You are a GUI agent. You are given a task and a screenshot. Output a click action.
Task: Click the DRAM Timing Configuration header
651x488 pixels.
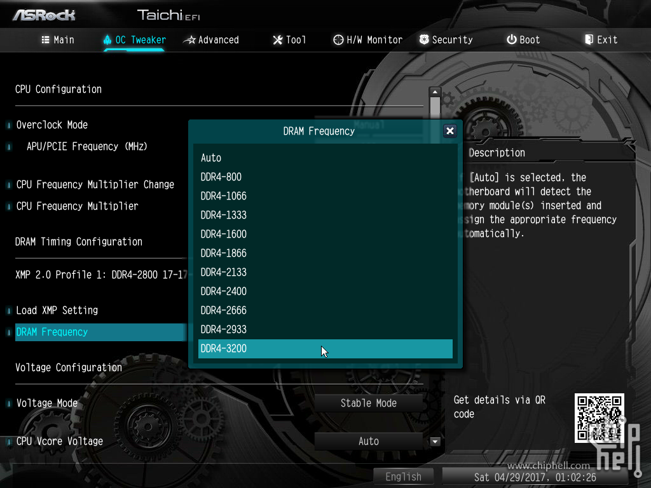click(79, 241)
